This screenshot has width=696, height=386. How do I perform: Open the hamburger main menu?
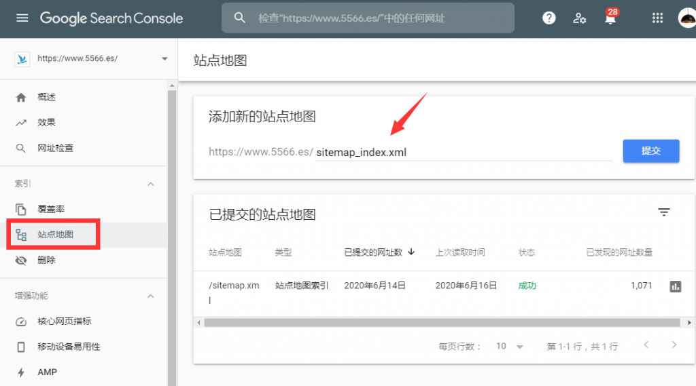[x=22, y=18]
